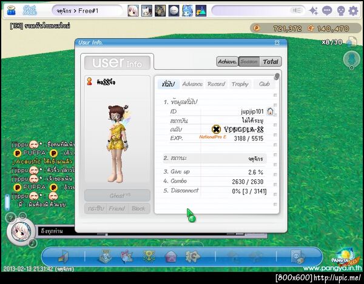Click the ID value jupjip101
The height and width of the screenshot is (284, 364).
pos(252,111)
